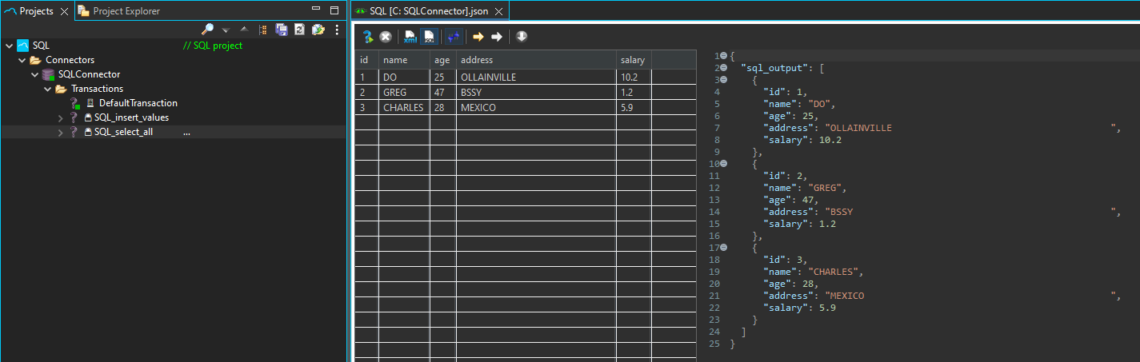Image resolution: width=1140 pixels, height=362 pixels.
Task: Click the // SQL project comment text
Action: pos(213,46)
